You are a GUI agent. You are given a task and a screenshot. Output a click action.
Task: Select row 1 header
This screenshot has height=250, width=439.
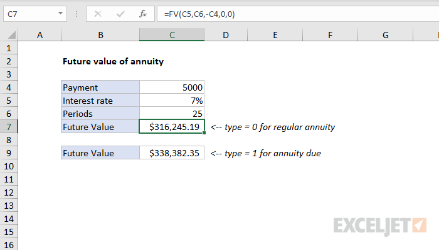[x=9, y=48]
